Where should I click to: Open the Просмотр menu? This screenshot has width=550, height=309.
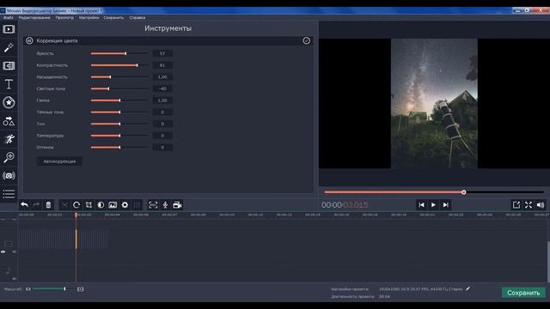click(64, 17)
